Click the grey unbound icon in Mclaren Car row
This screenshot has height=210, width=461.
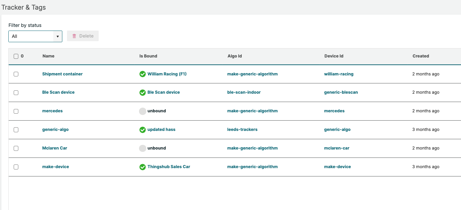(x=143, y=149)
